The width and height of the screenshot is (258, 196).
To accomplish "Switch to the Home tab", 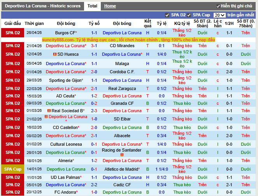I will click(110, 6).
